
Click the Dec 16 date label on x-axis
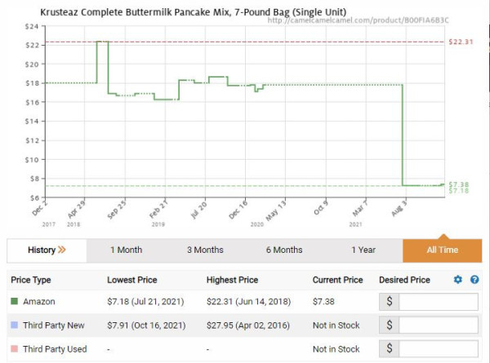point(238,209)
